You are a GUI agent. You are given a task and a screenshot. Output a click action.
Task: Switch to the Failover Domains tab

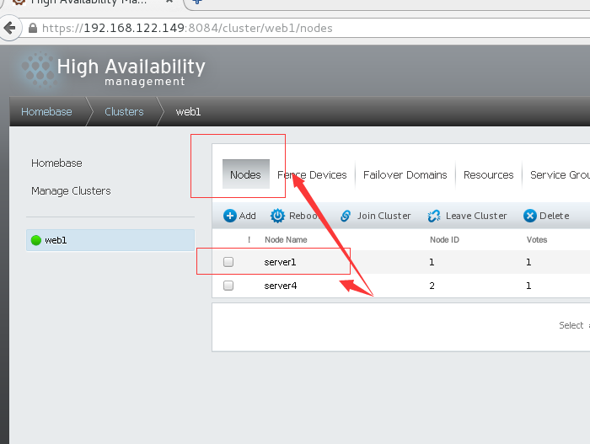(405, 175)
